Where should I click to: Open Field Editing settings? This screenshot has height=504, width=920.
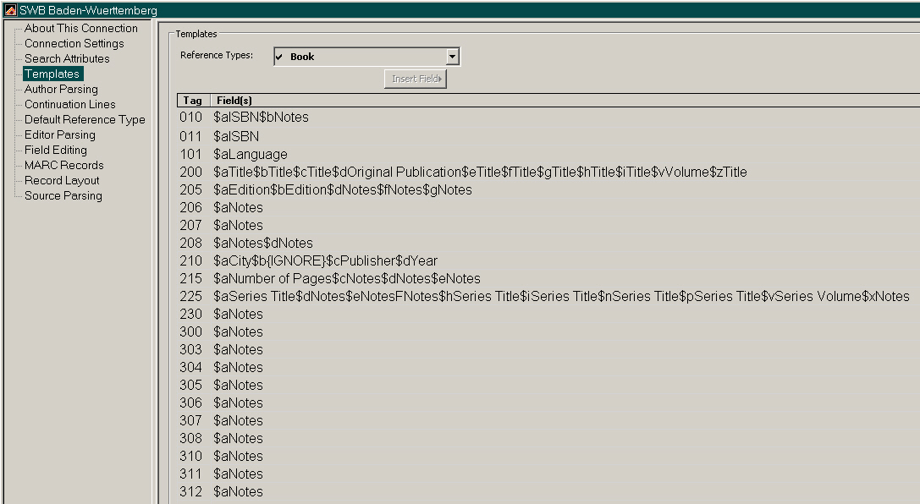pos(55,150)
